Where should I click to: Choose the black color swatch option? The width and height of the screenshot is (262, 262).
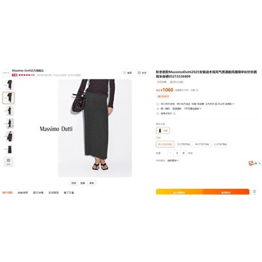(x=163, y=130)
